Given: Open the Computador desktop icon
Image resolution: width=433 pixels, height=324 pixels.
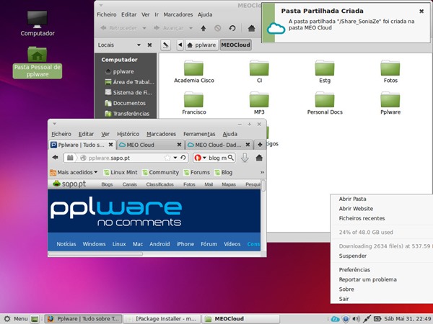Looking at the screenshot, I should [x=38, y=24].
